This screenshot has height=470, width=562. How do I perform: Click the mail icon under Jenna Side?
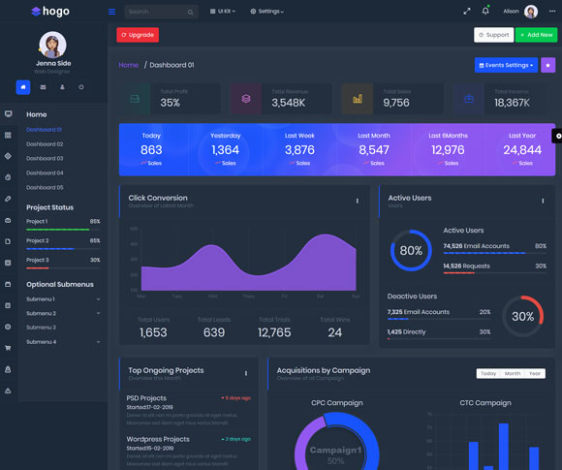pyautogui.click(x=43, y=87)
